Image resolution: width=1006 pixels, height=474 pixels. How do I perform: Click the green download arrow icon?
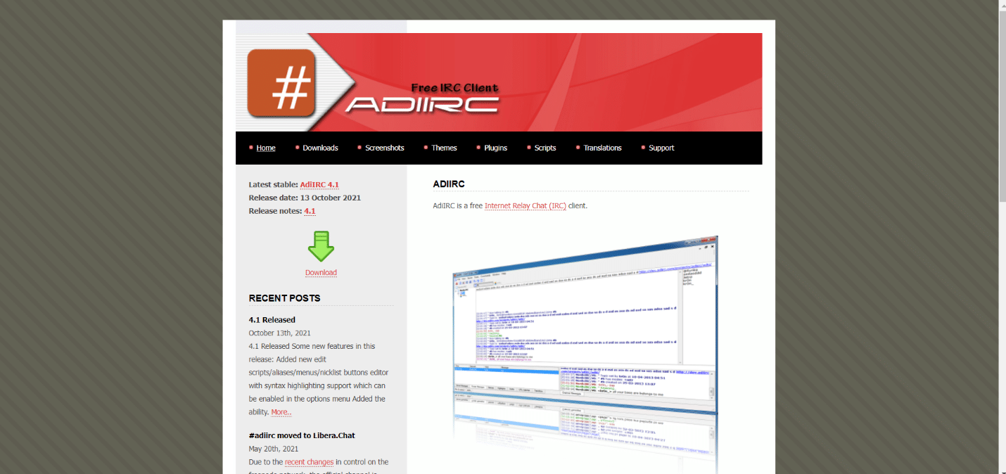[321, 246]
